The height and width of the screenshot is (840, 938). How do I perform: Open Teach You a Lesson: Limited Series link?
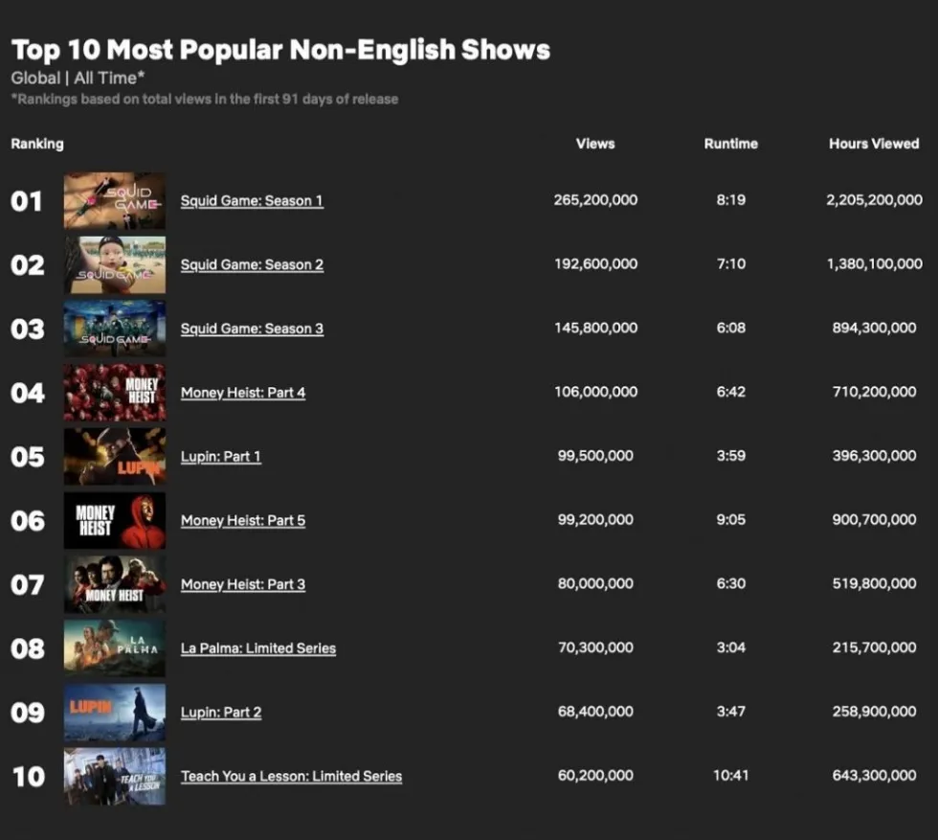click(x=291, y=777)
